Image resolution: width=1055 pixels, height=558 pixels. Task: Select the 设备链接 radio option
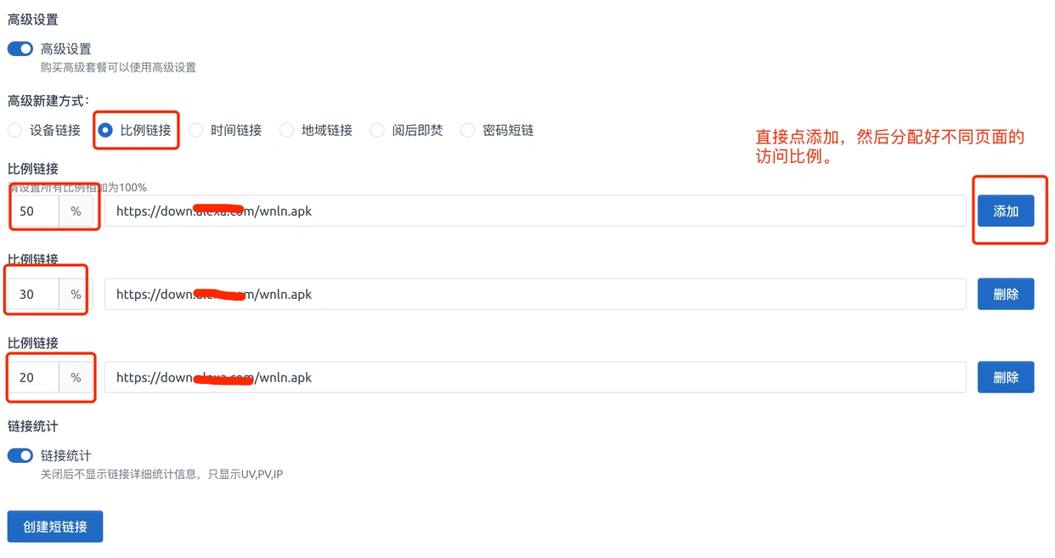point(14,130)
